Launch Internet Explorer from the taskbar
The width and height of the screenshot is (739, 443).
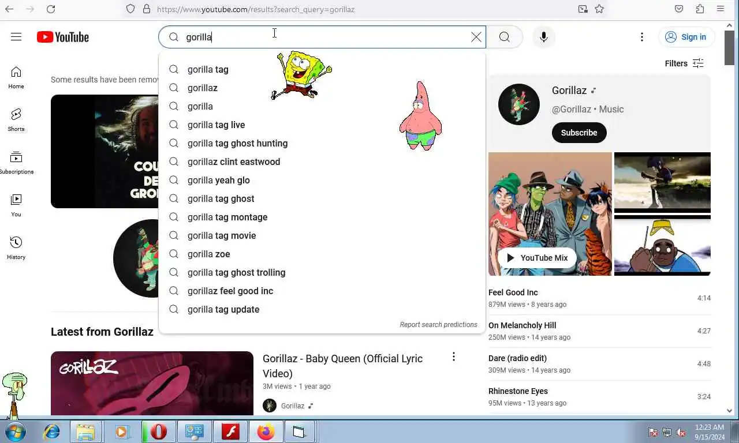[x=52, y=431]
